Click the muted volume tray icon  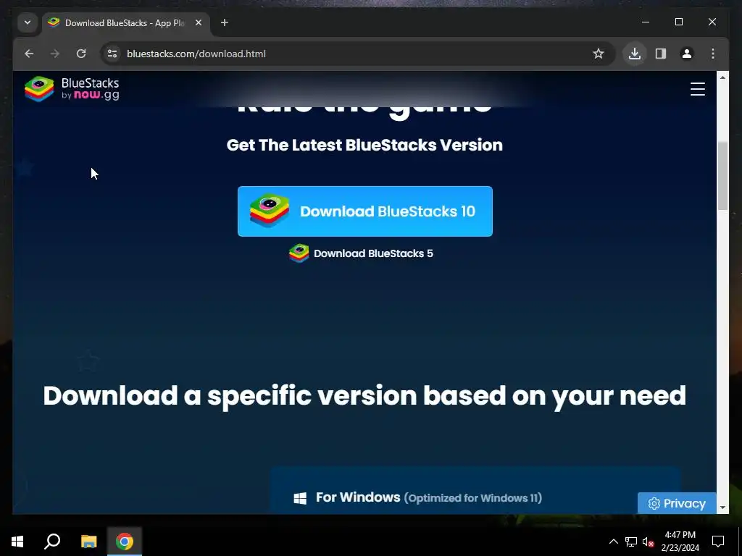(648, 542)
